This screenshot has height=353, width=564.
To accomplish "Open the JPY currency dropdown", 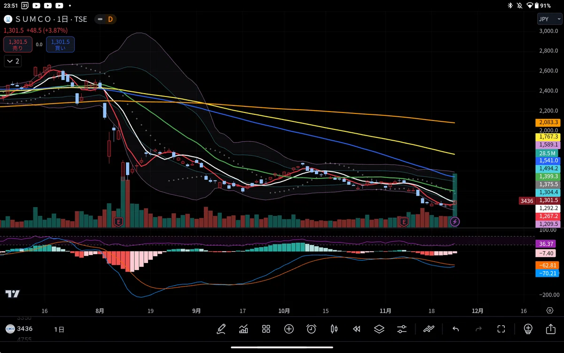I will pyautogui.click(x=549, y=19).
